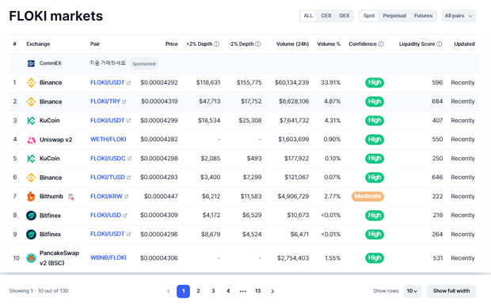Click the Binance logo in FLOKI/TRY row
The image size is (491, 304).
point(31,101)
